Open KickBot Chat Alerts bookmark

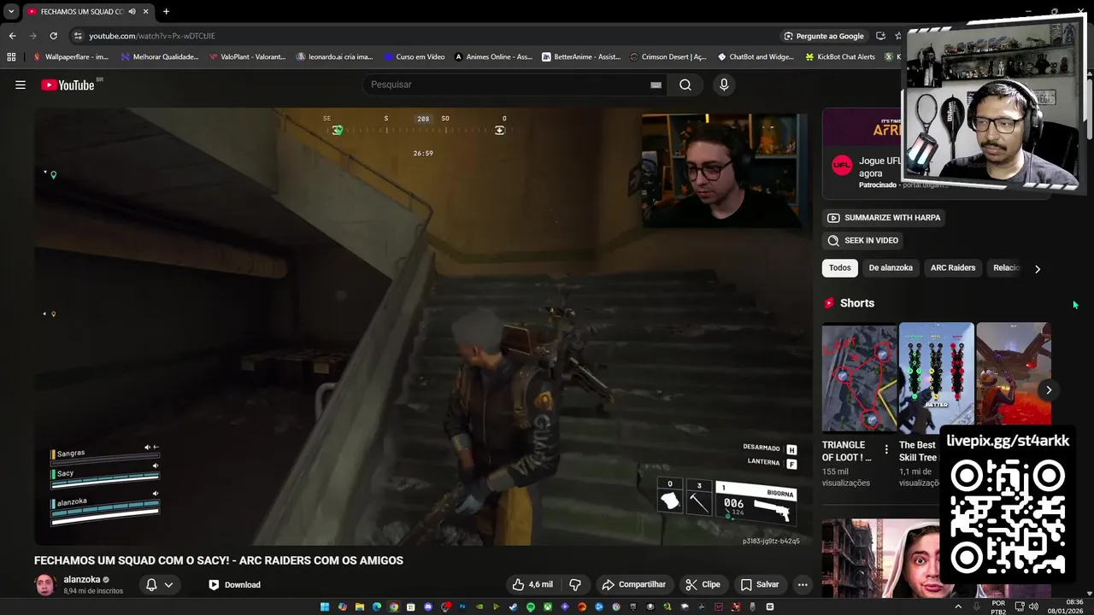(x=840, y=57)
